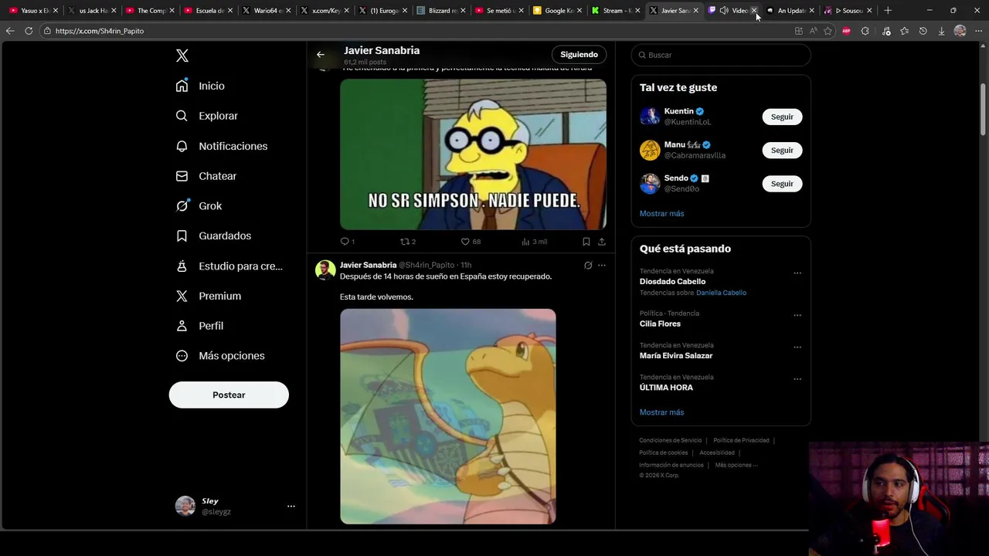Open the browser history icon
989x556 pixels.
pyautogui.click(x=923, y=31)
